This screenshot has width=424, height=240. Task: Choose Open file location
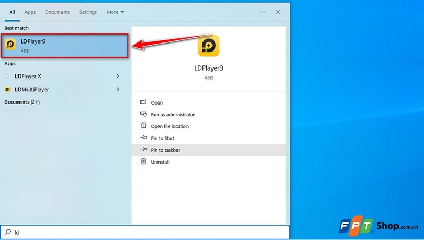click(208, 126)
